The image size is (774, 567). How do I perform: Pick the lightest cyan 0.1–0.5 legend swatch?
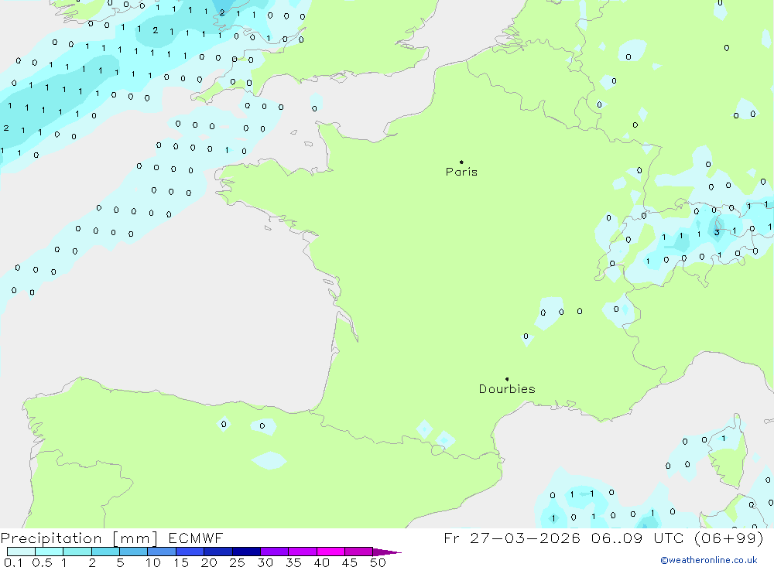(21, 552)
